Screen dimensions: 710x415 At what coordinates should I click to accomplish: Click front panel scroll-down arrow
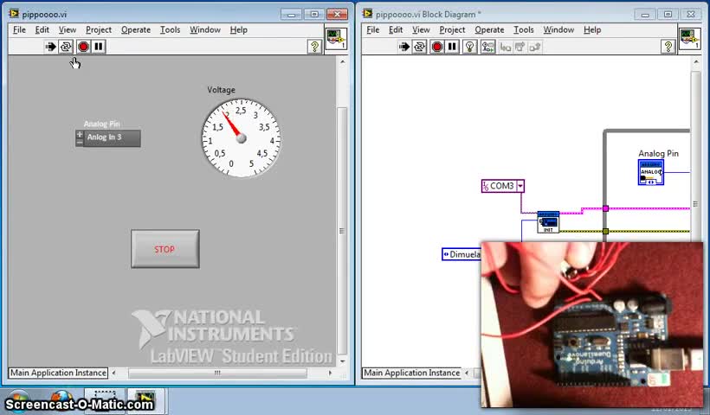point(342,361)
